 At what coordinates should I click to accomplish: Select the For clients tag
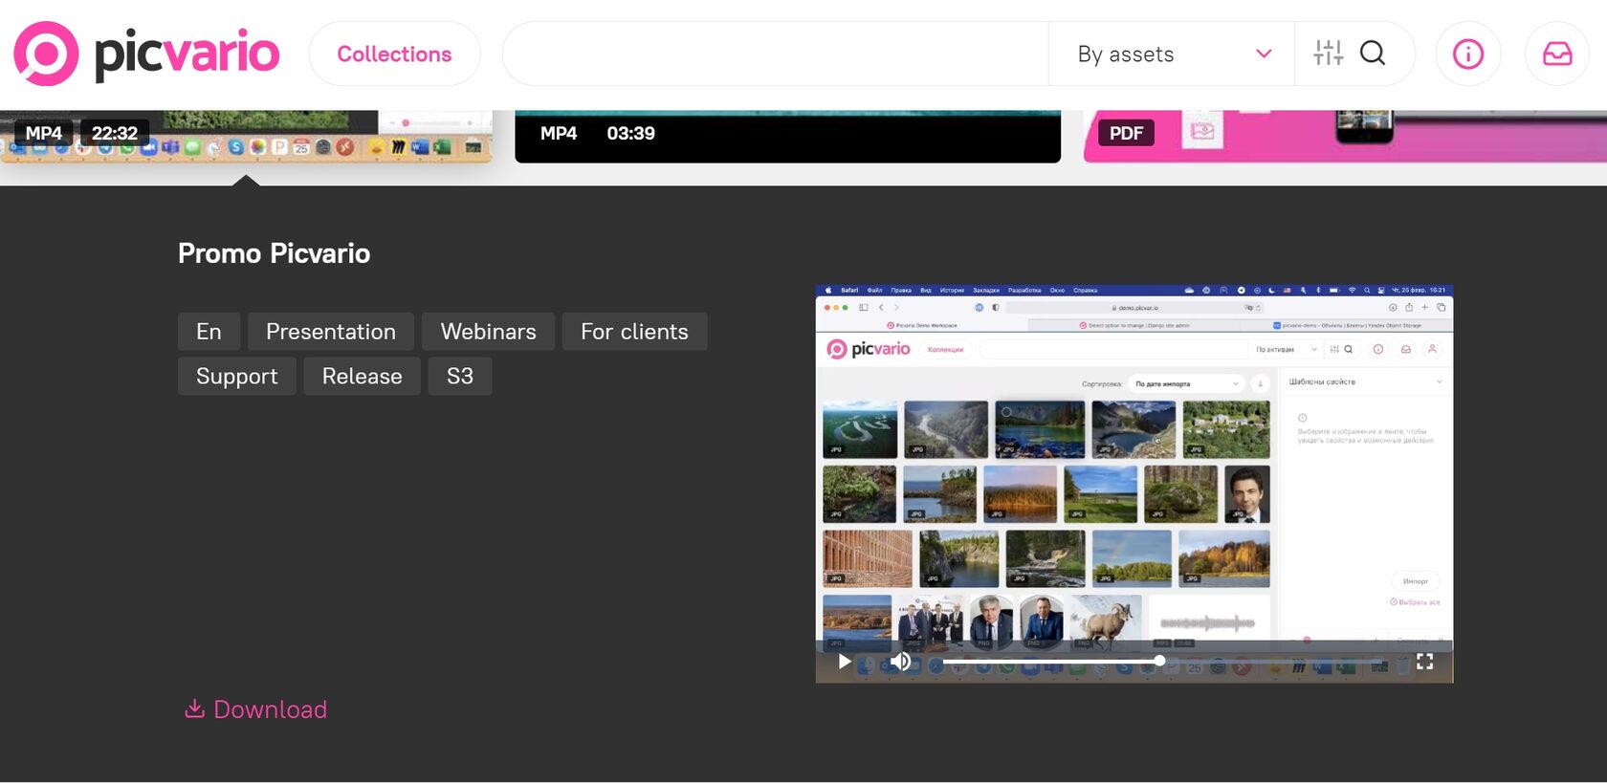[634, 332]
